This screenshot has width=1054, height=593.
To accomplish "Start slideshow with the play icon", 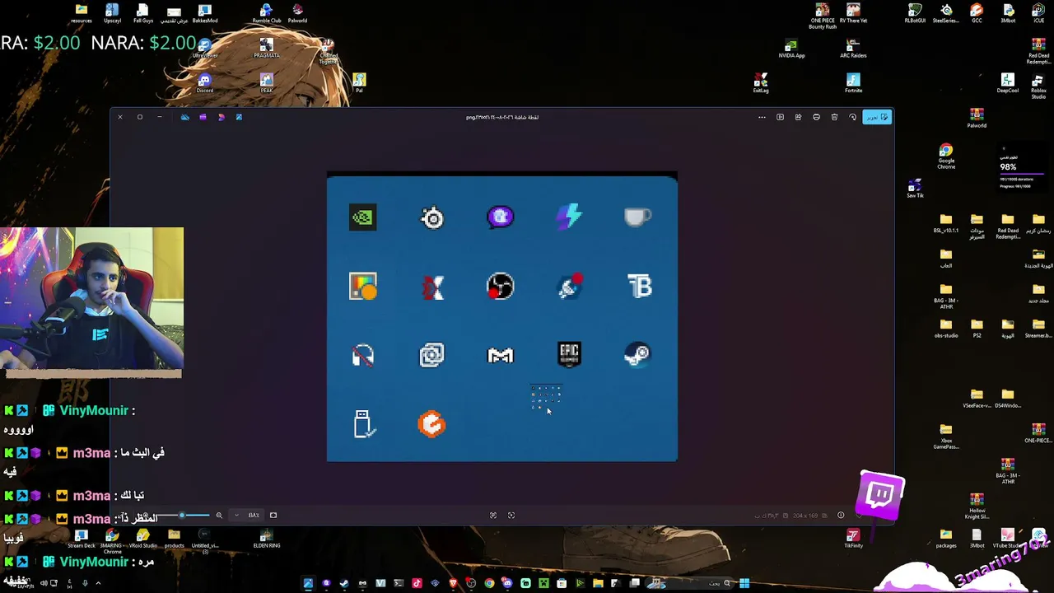I will click(780, 117).
